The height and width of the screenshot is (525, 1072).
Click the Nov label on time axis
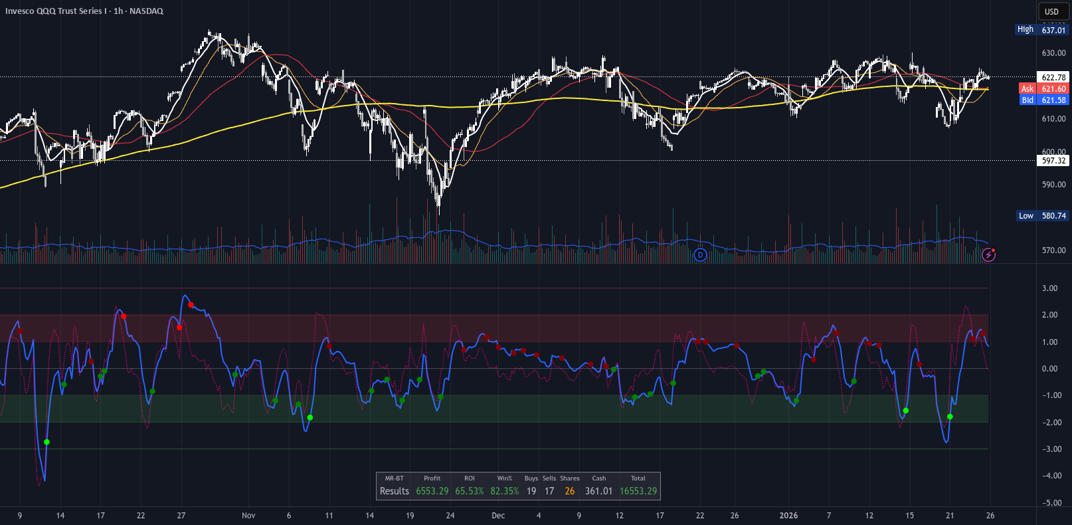click(248, 515)
